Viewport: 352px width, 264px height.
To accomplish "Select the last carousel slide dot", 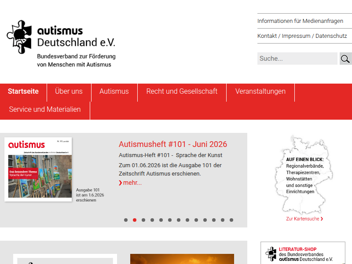I will tap(231, 220).
